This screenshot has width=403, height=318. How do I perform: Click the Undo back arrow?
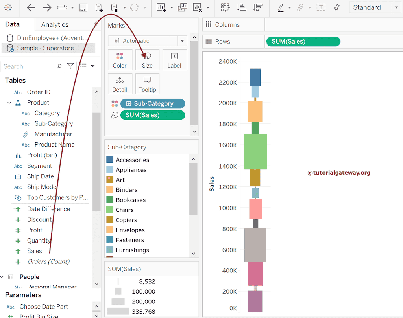coord(31,7)
